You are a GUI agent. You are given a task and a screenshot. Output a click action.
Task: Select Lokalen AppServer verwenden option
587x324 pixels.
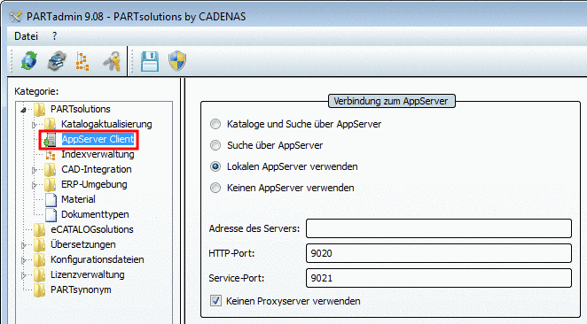click(x=215, y=166)
